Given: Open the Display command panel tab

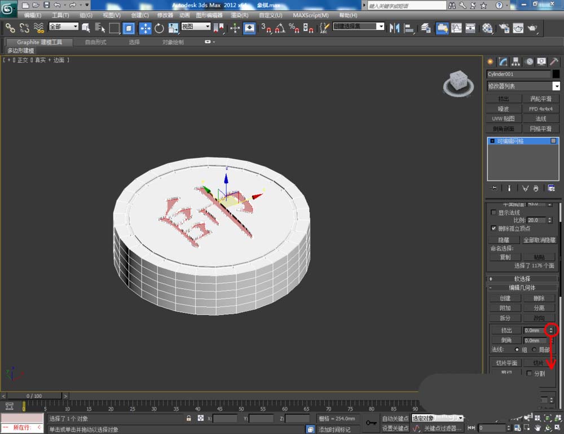Looking at the screenshot, I should pos(541,62).
